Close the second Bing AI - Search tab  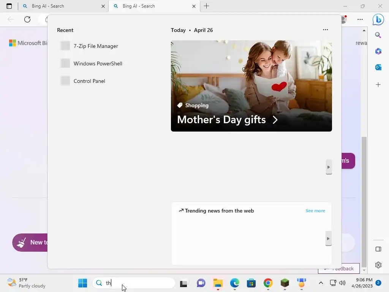point(194,6)
